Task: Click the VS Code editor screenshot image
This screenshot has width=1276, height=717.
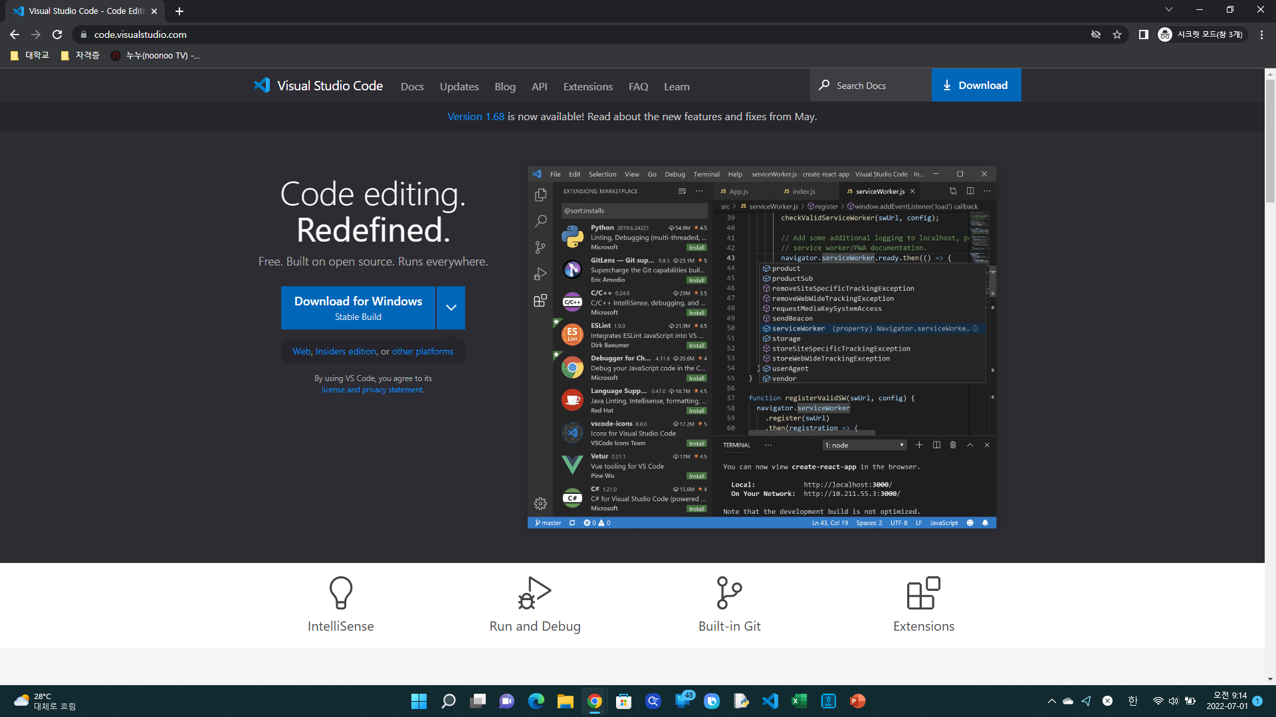Action: coord(762,347)
